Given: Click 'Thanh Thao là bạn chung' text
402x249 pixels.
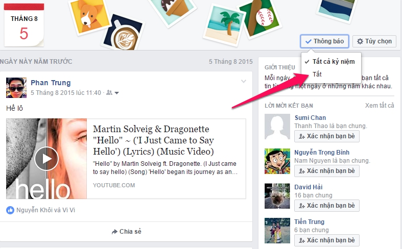Looking at the screenshot, I should (x=330, y=126).
